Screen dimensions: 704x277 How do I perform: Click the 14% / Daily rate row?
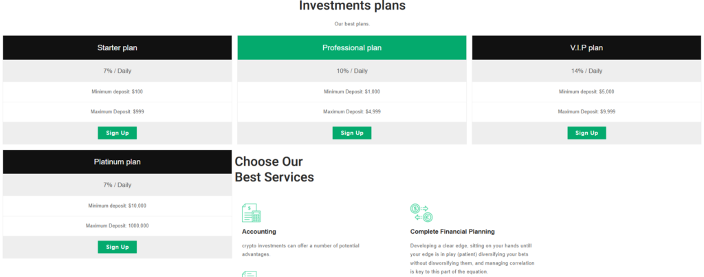[586, 71]
